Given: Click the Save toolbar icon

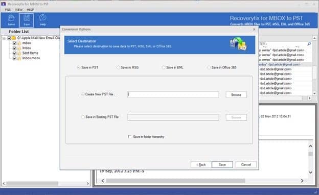Looking at the screenshot, I should [x=27, y=20].
